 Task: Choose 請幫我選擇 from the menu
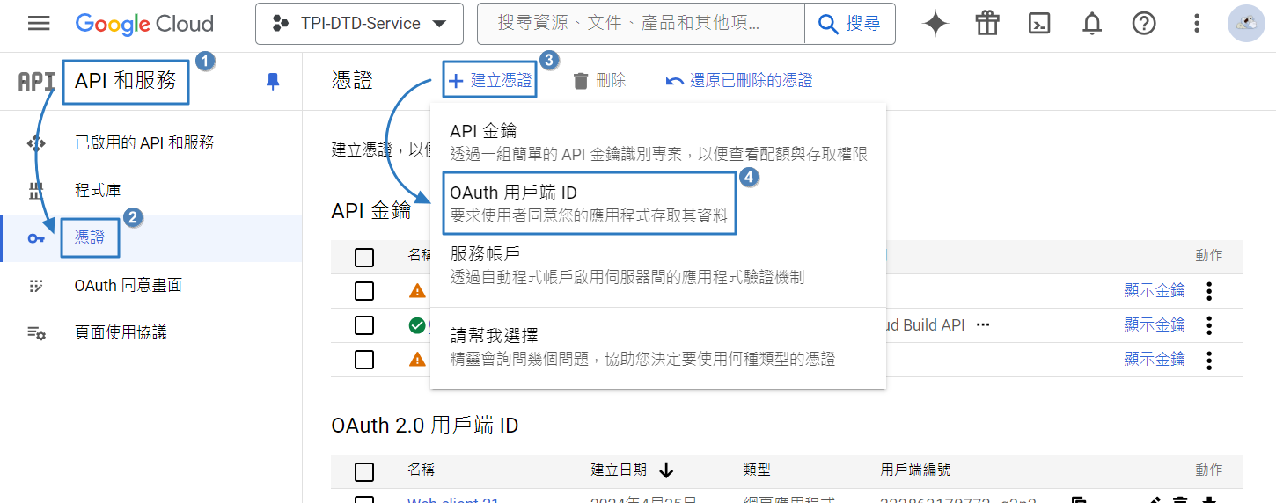pyautogui.click(x=657, y=346)
